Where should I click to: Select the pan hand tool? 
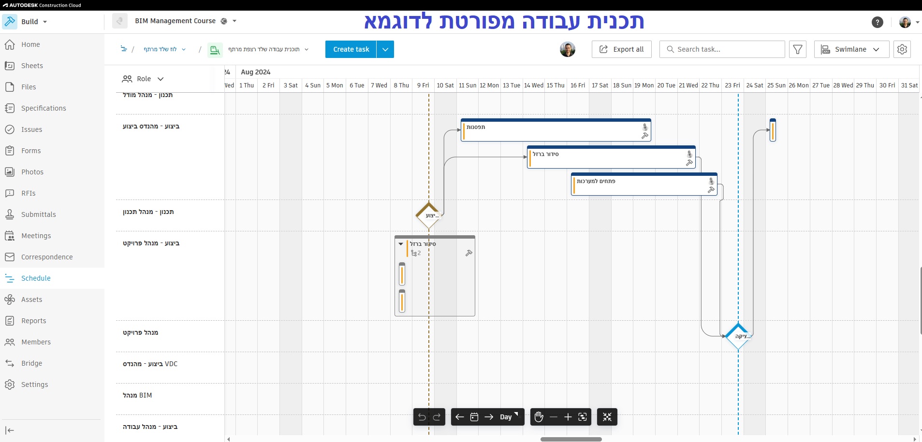tap(539, 417)
